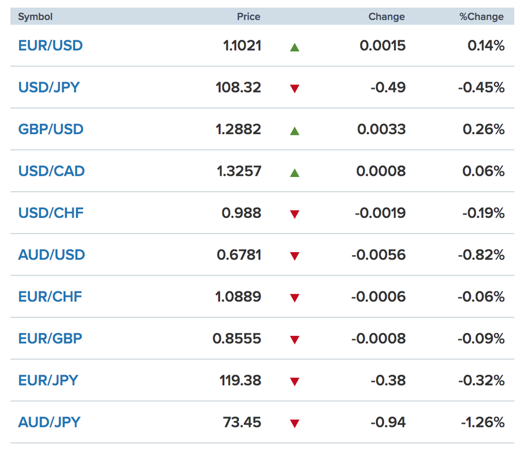The height and width of the screenshot is (451, 520).
Task: Click the red down arrow for AUD/JPY
Action: click(295, 423)
